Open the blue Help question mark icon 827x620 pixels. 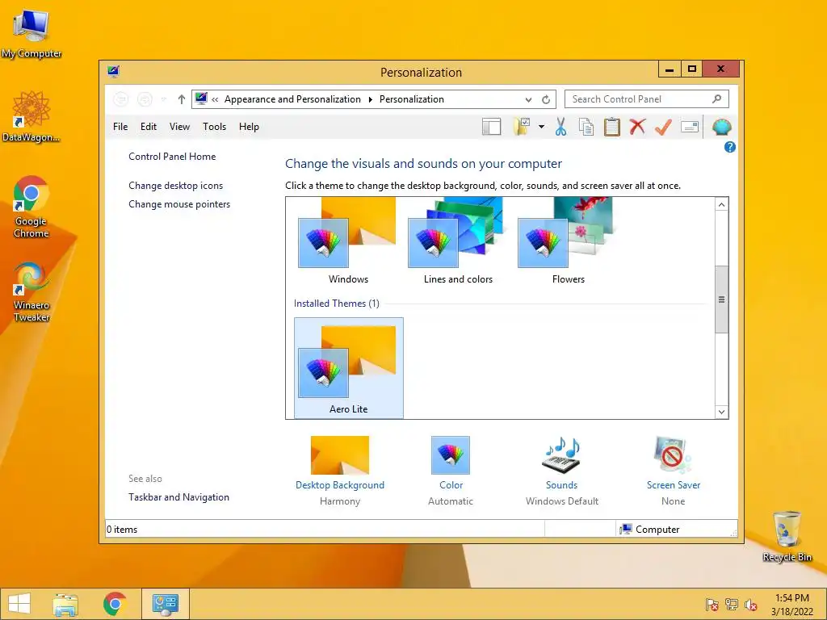pyautogui.click(x=730, y=147)
